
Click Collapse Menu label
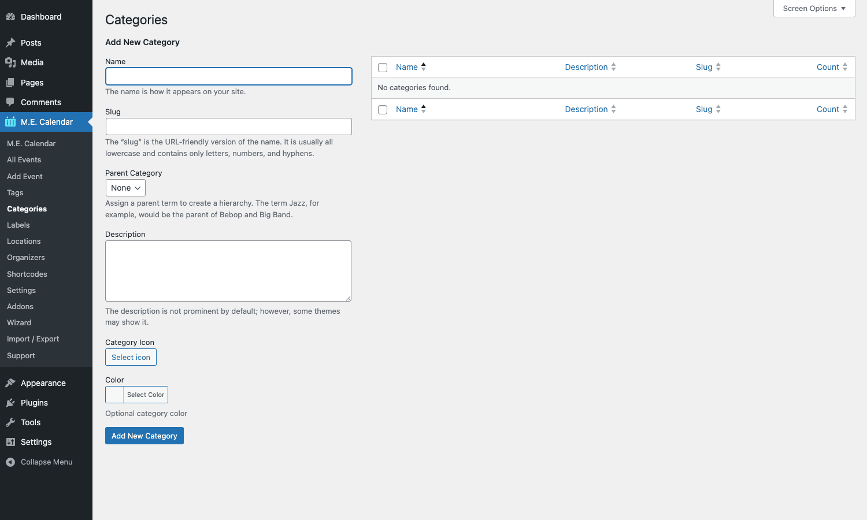tap(47, 462)
